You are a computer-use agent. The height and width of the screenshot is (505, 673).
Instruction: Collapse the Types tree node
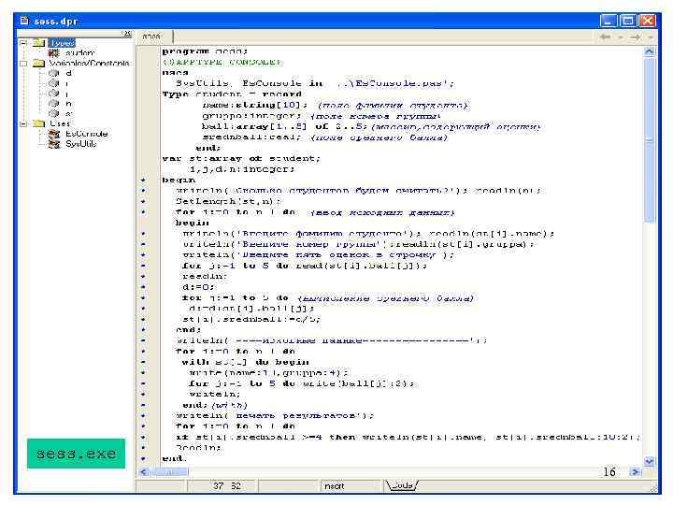pyautogui.click(x=23, y=42)
